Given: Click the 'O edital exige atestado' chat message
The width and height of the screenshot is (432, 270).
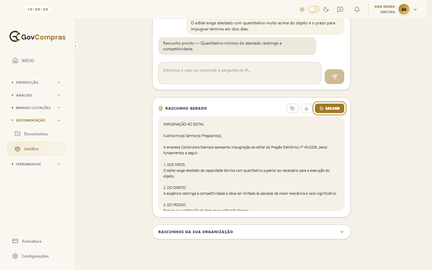Looking at the screenshot, I should (x=265, y=26).
